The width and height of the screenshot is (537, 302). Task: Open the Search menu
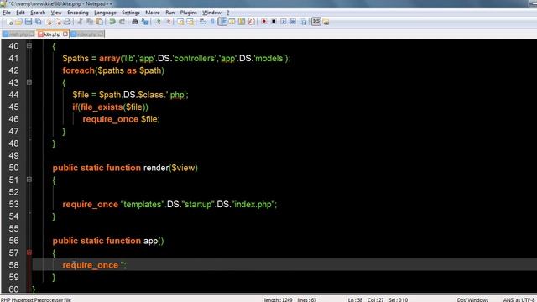click(x=38, y=13)
